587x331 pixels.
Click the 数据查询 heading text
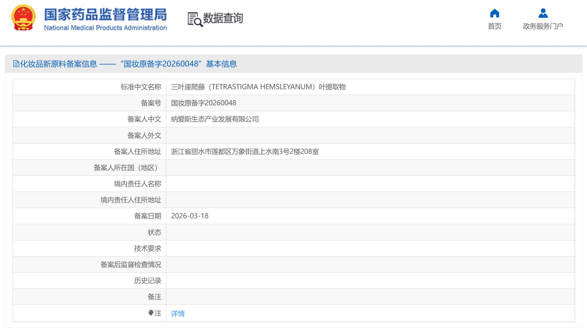(x=223, y=18)
